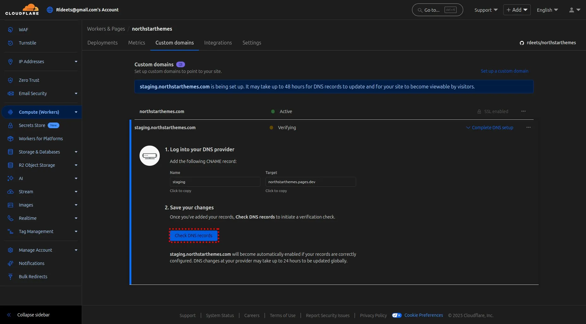This screenshot has width=586, height=324.
Task: Switch to the Deployments tab
Action: tap(102, 43)
